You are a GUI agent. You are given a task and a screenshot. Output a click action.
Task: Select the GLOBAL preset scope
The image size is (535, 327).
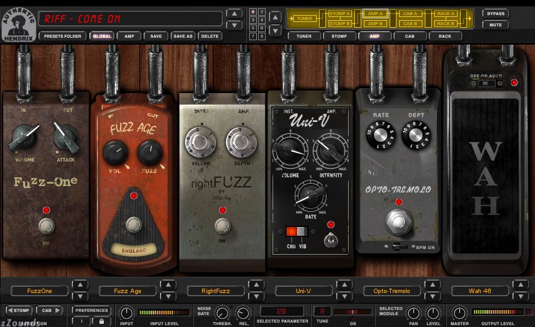pos(102,36)
